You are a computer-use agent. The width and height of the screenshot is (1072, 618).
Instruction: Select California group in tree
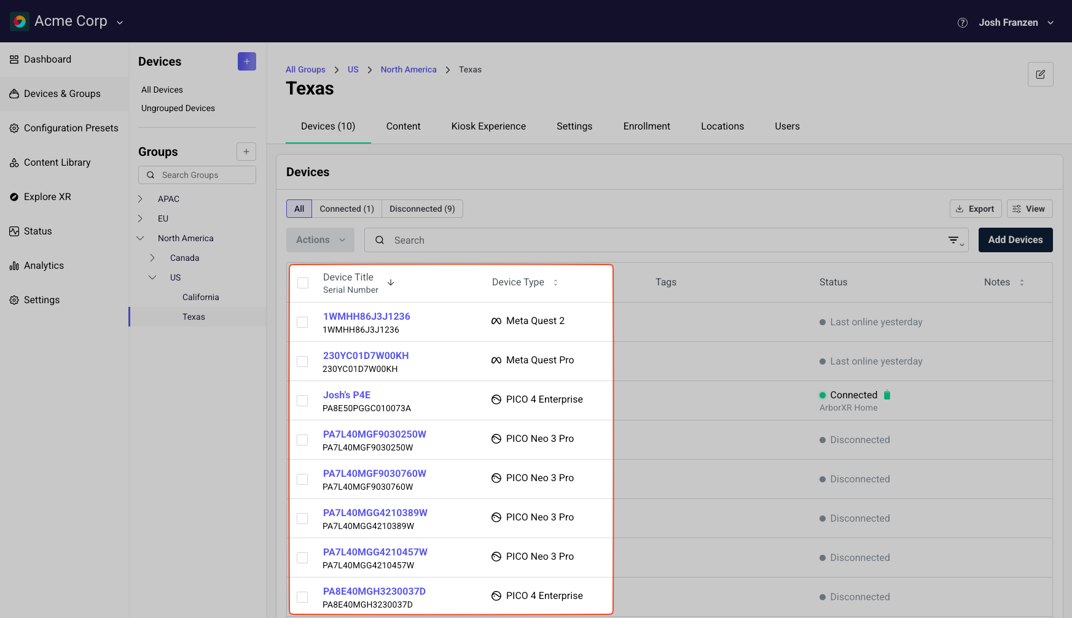[200, 297]
